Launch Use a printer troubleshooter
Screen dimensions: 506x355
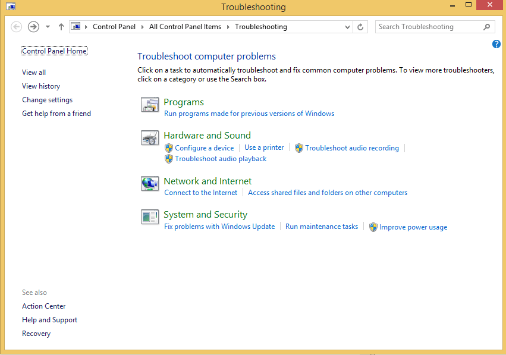pos(264,147)
